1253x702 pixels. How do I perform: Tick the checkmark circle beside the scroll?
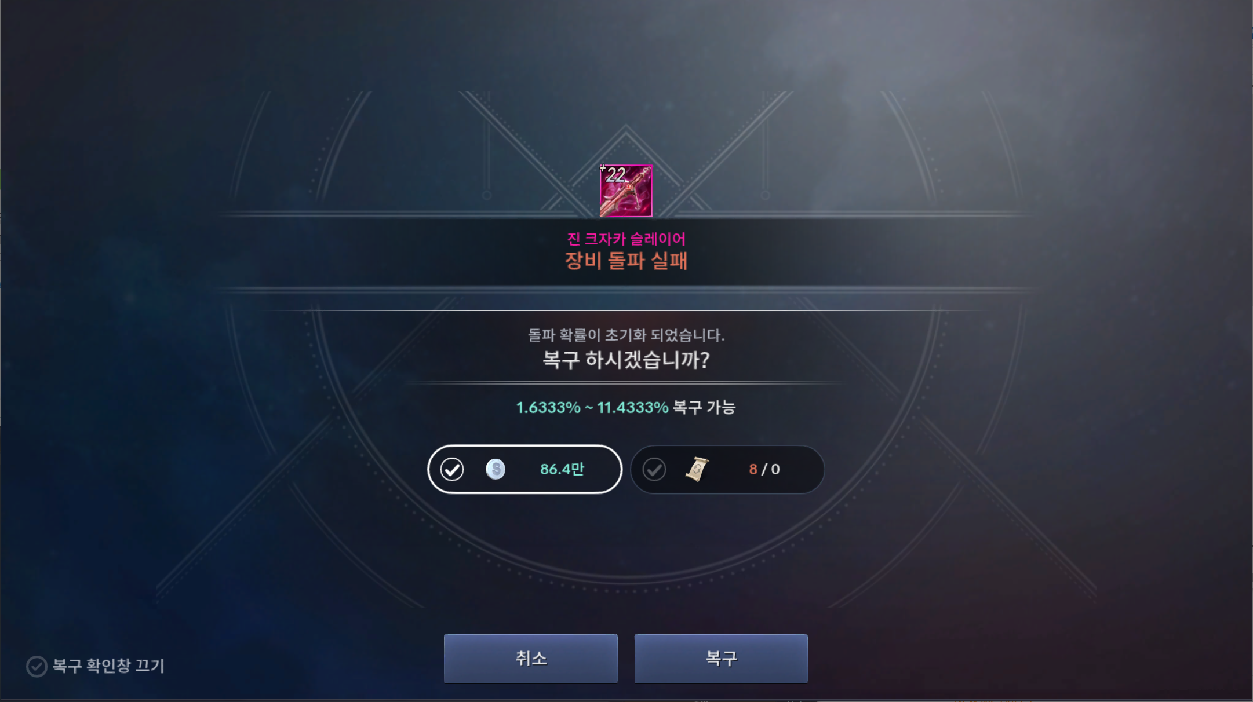(654, 469)
